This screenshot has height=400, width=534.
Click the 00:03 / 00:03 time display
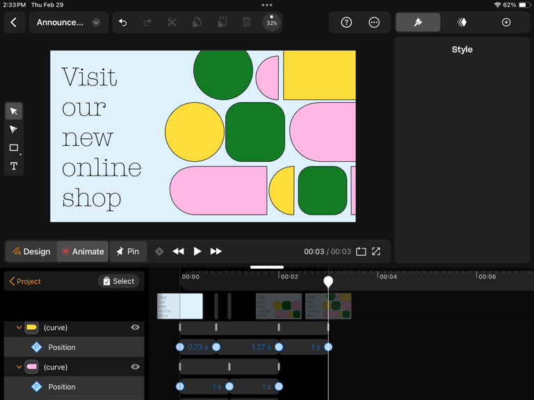pyautogui.click(x=327, y=251)
